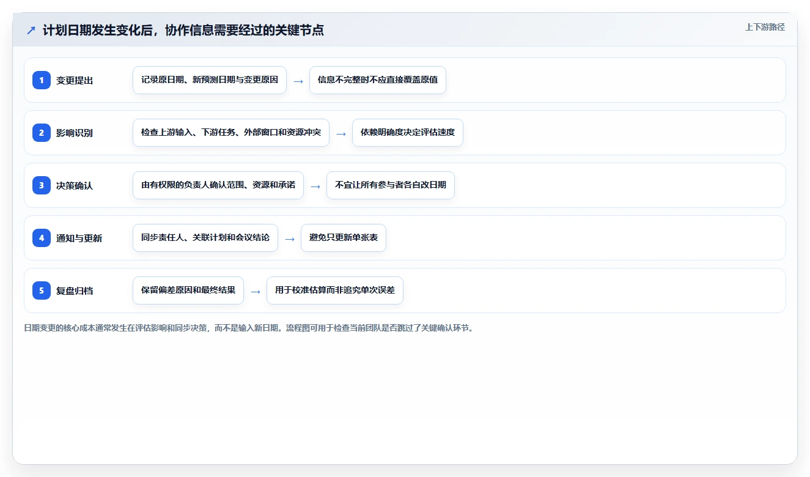The width and height of the screenshot is (810, 477).
Task: Click the title 计划日期发生变化后 heading
Action: pos(183,30)
